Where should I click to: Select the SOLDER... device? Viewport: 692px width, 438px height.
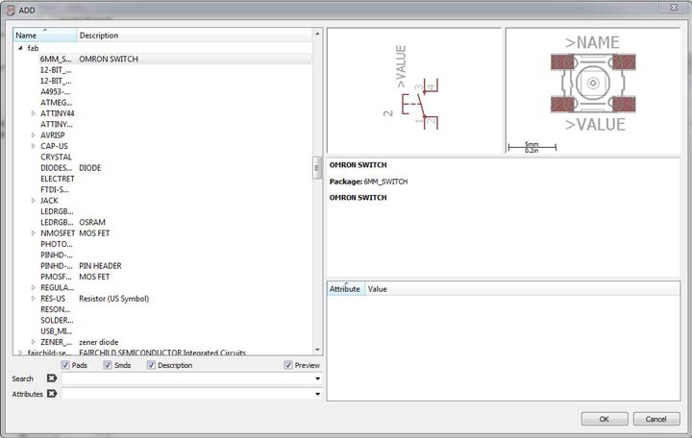click(x=57, y=320)
